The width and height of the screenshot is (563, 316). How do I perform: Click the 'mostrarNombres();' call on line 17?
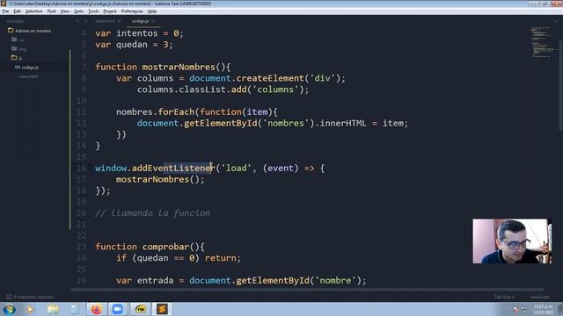tap(160, 179)
